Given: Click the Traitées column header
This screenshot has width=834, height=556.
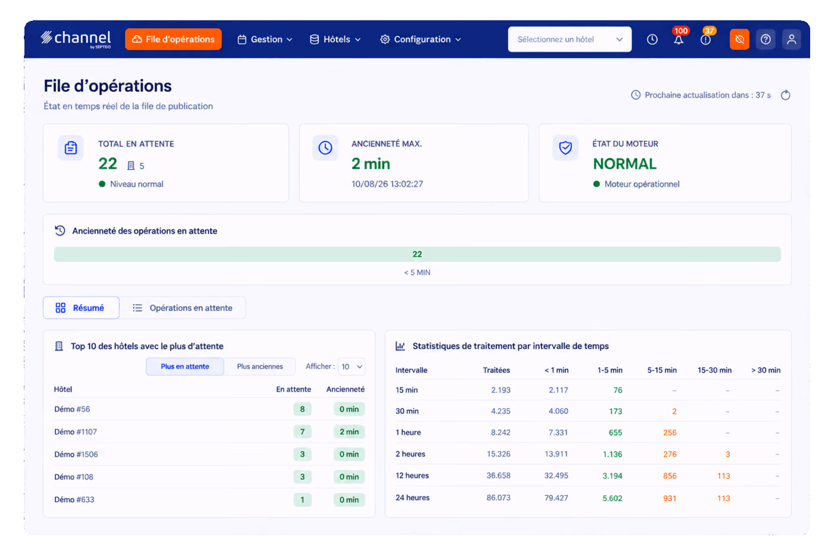Looking at the screenshot, I should tap(496, 370).
